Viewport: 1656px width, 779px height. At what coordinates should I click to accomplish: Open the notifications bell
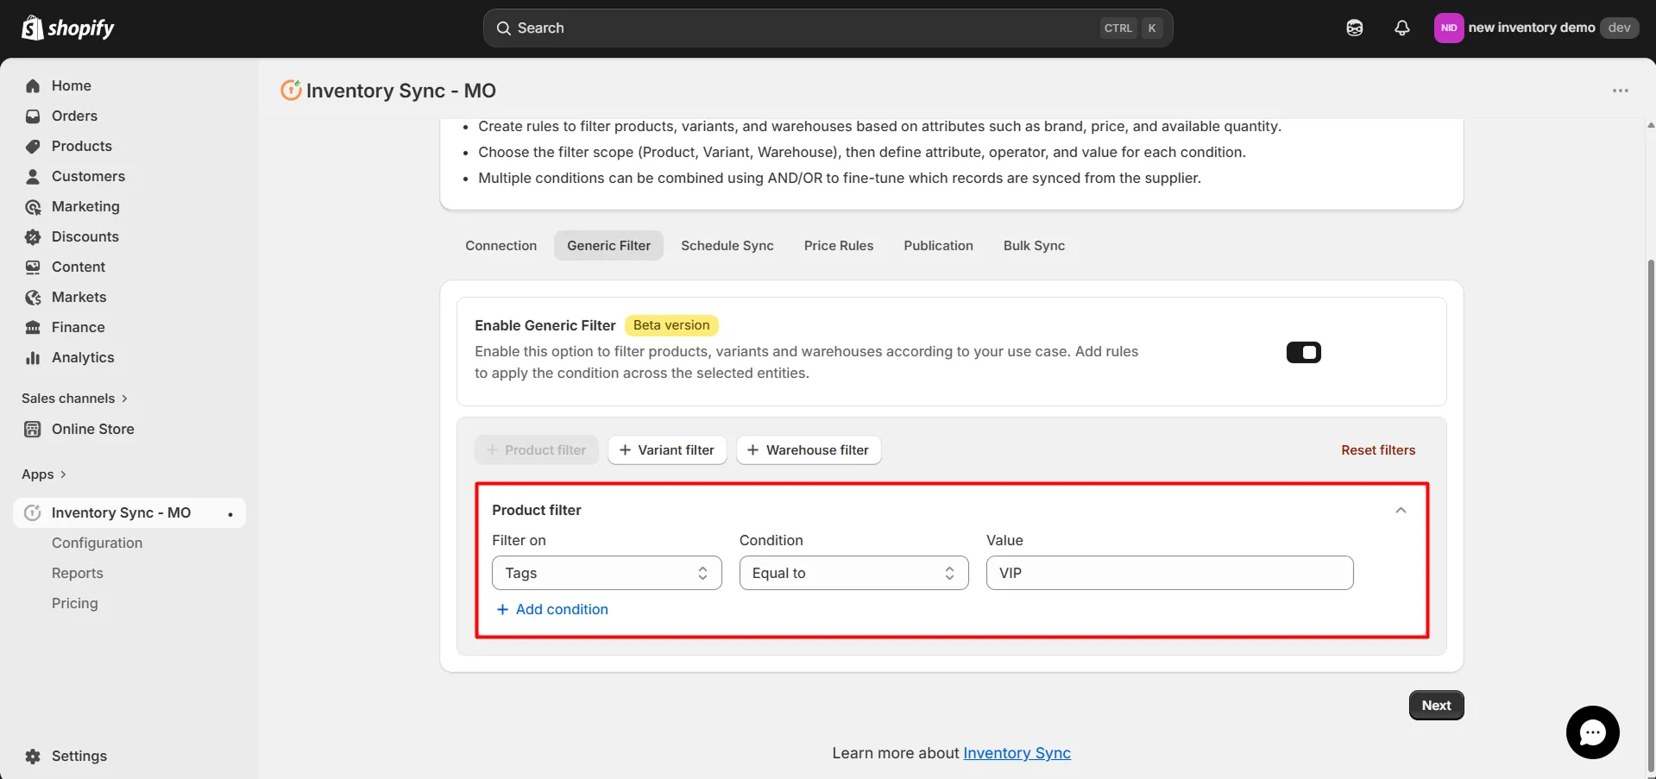[1401, 28]
